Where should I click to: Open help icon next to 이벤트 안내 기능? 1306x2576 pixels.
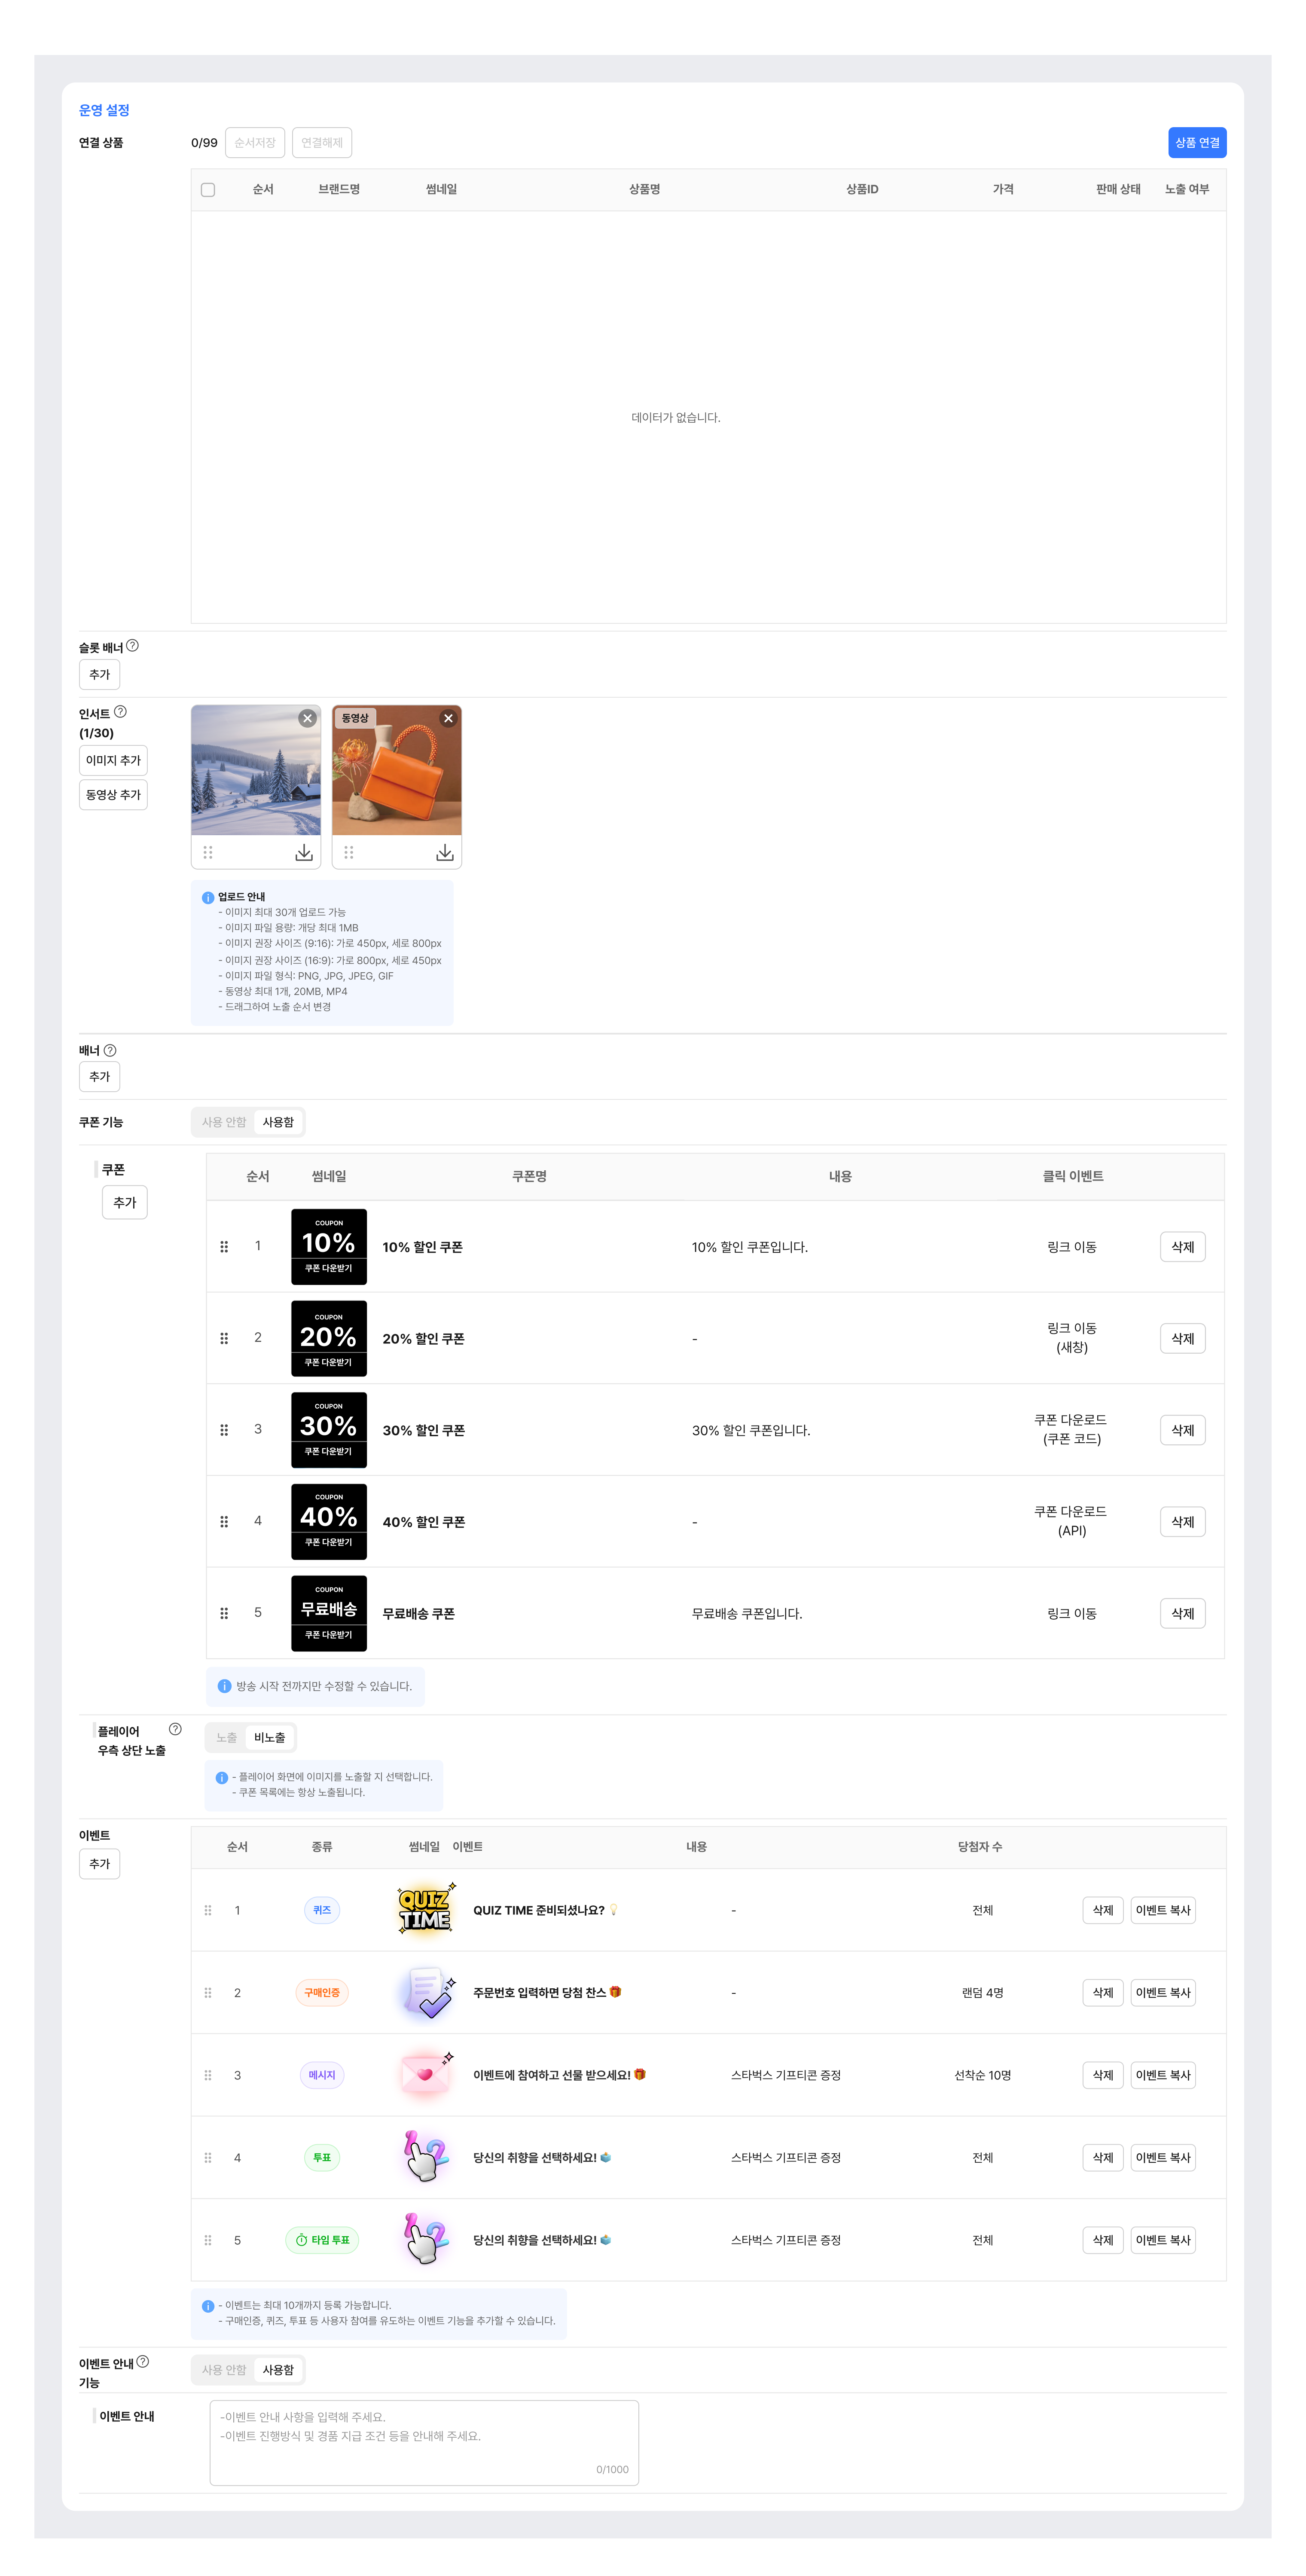coord(143,2361)
